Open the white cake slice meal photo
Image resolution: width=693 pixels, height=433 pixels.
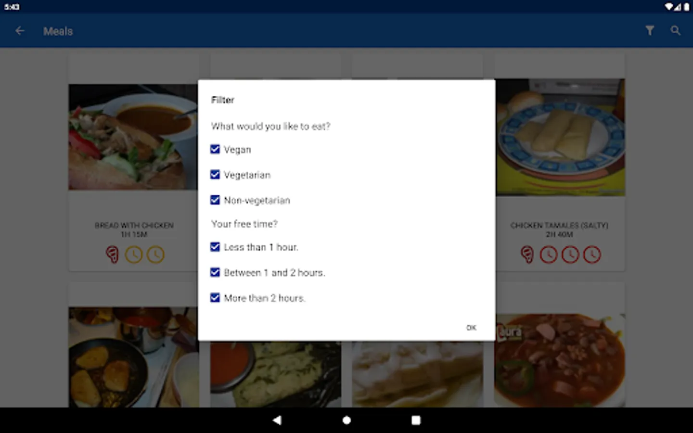pyautogui.click(x=418, y=374)
